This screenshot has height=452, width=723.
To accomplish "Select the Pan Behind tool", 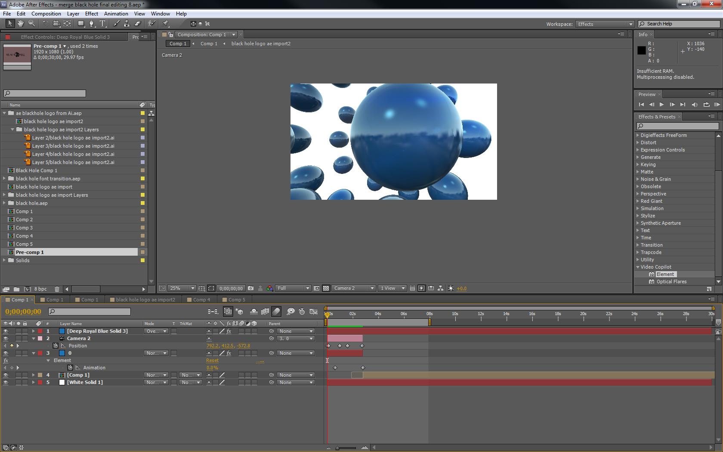I will click(67, 23).
